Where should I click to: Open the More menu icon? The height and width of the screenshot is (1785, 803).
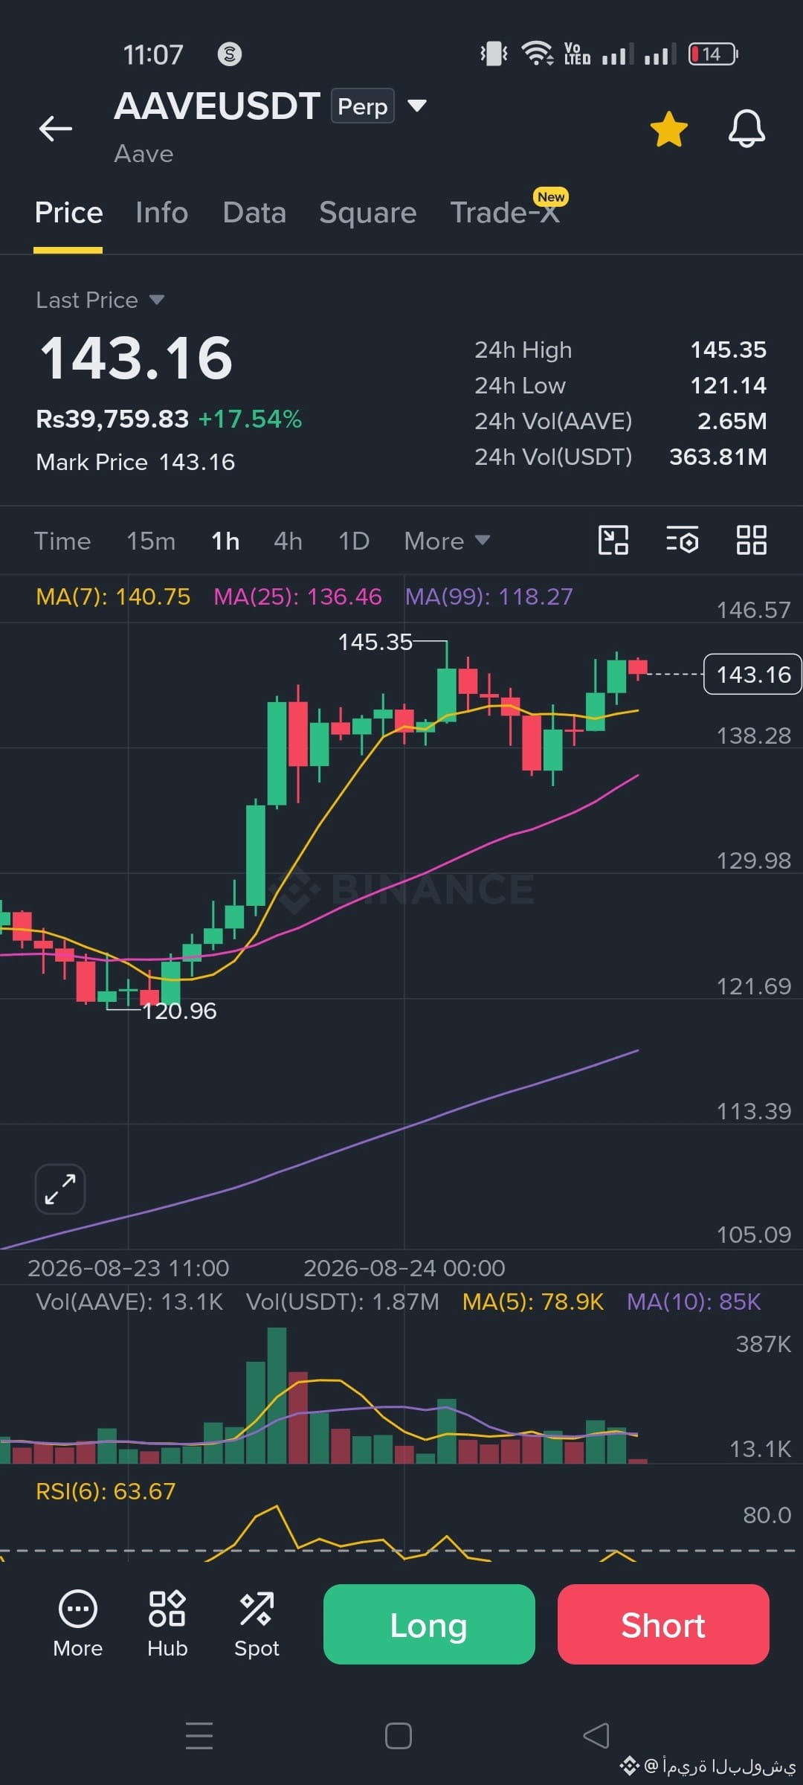tap(78, 1624)
